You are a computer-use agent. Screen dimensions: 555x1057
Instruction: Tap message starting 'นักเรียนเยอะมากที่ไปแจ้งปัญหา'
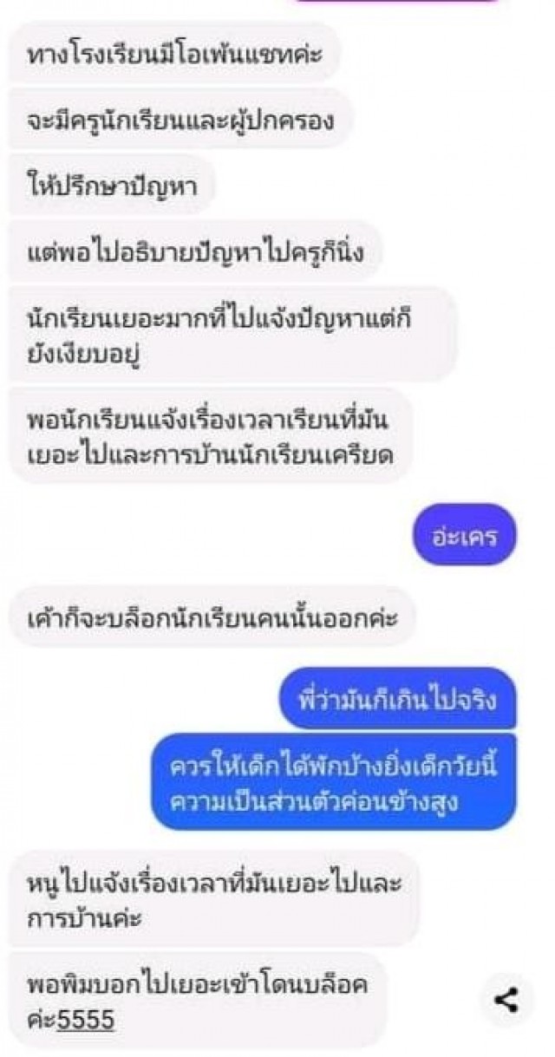tap(232, 334)
